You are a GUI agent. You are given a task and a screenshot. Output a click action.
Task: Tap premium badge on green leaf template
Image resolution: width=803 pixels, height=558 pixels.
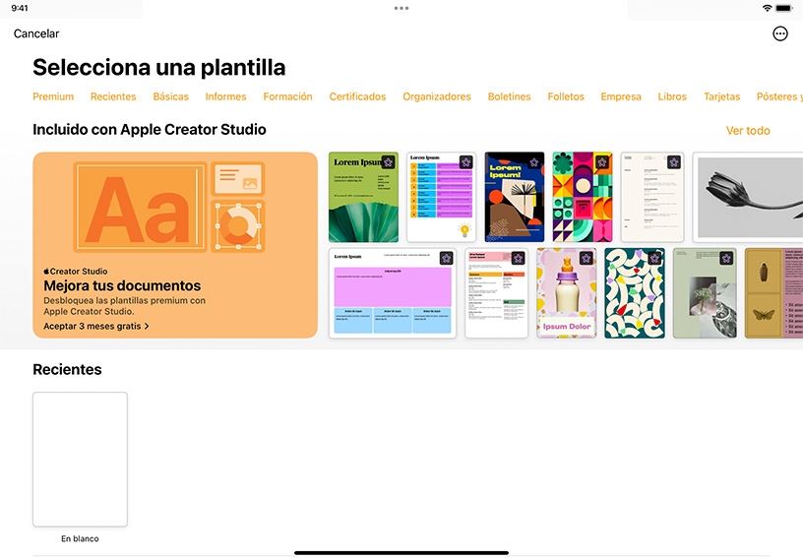(x=388, y=162)
